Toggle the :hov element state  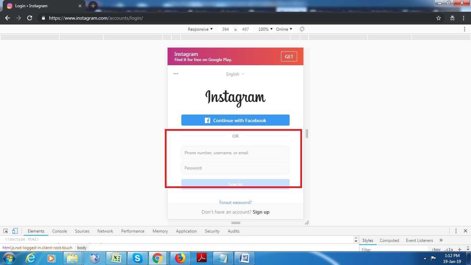pos(436,249)
